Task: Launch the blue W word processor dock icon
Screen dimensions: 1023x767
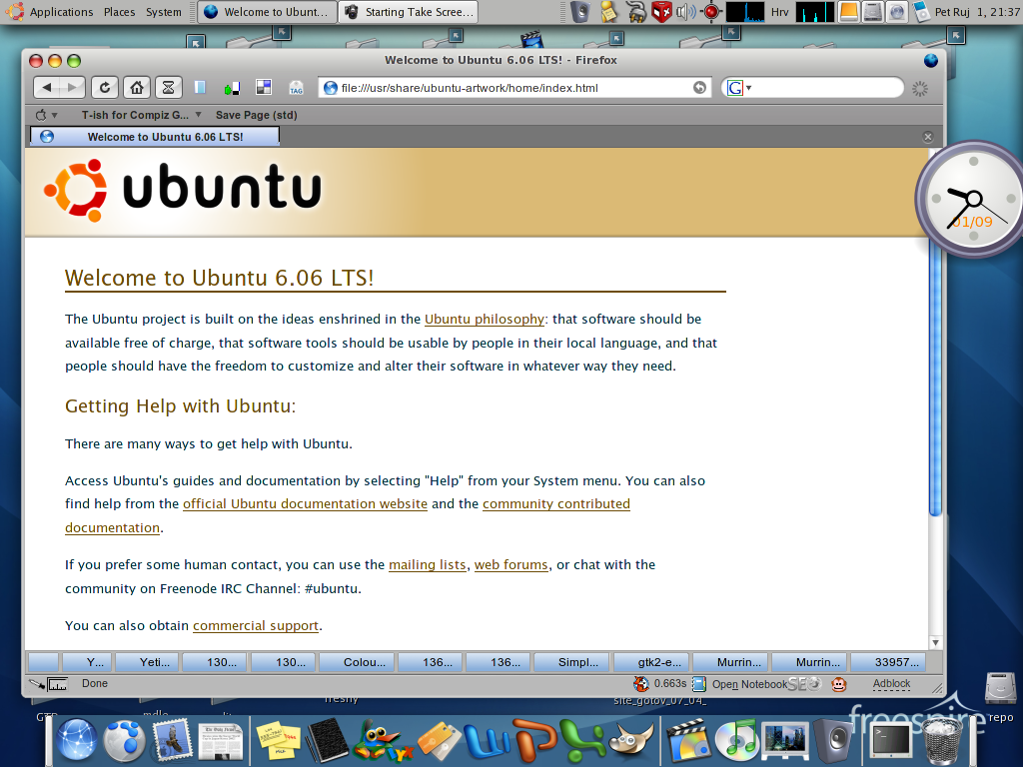Action: click(x=487, y=742)
